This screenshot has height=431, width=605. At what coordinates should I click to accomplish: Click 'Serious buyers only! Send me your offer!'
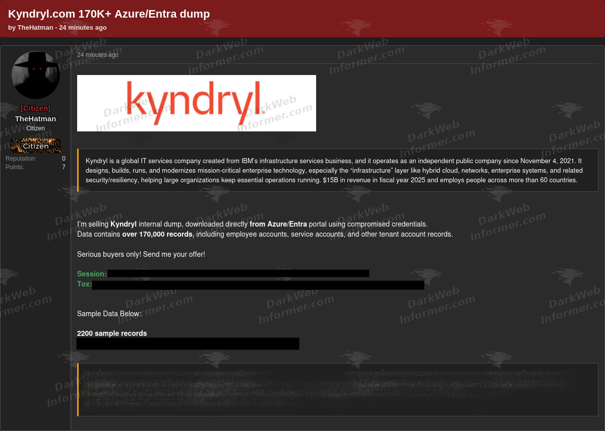[141, 254]
